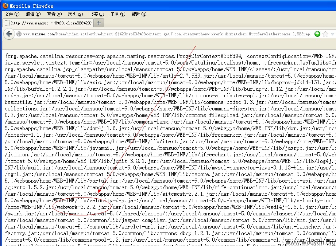Viewport: 336px width, 246px height.
Task: Click the Back arrow button
Action: point(9,34)
